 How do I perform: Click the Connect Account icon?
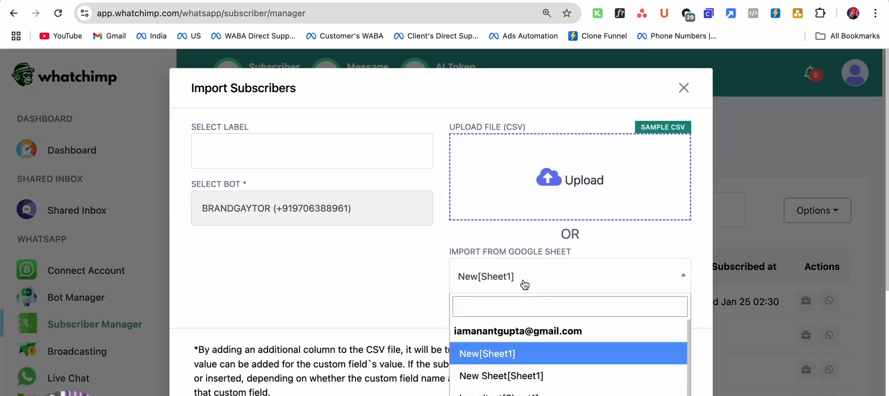26,270
